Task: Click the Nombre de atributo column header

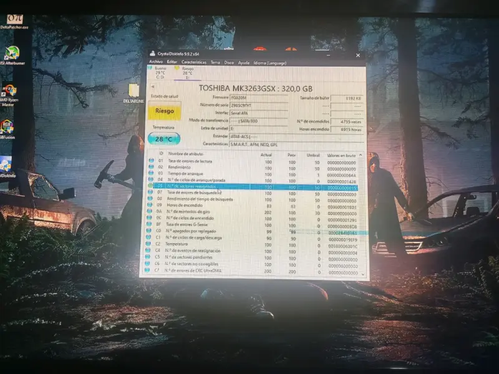Action: (185, 153)
